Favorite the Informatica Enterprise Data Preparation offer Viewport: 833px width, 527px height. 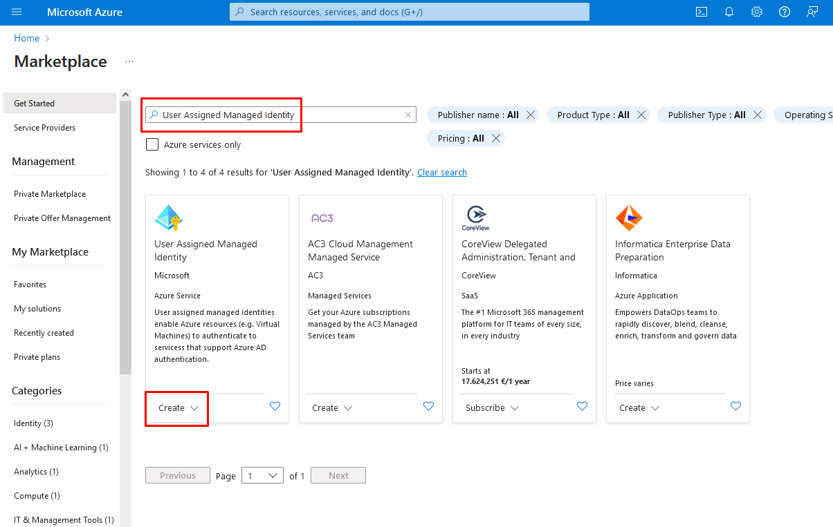click(735, 406)
